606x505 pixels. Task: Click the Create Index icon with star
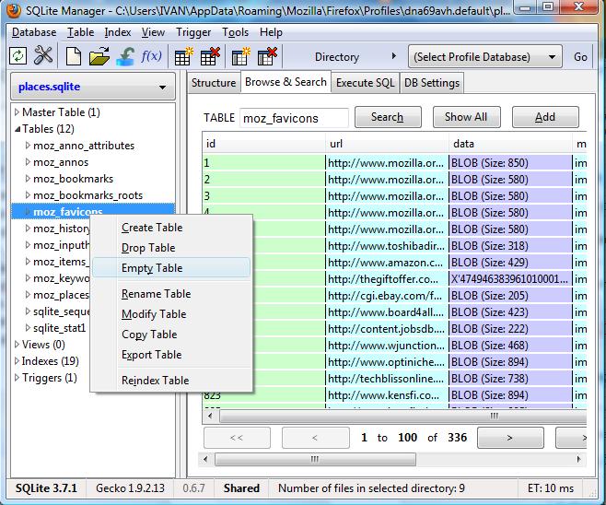click(240, 56)
